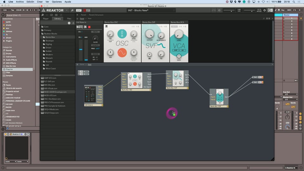Image resolution: width=304 pixels, height=171 pixels.
Task: Toggle MUTE on the Bento Box VCA
Action: click(x=174, y=27)
